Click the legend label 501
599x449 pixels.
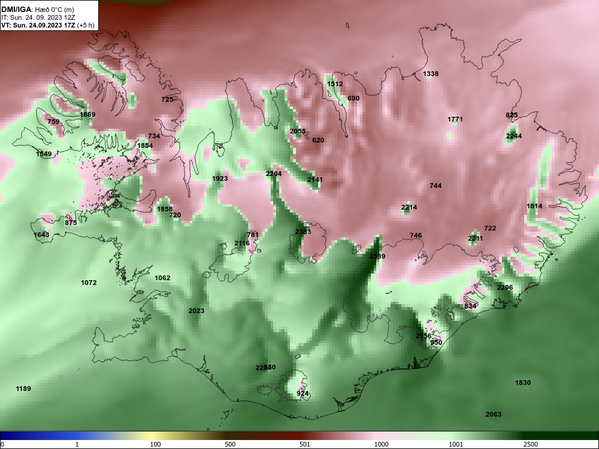click(x=304, y=444)
